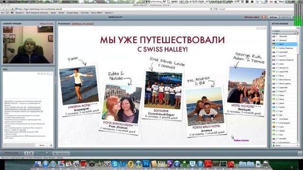Image resolution: width=303 pixels, height=170 pixels.
Task: Click the Settings button
Action: point(274,17)
